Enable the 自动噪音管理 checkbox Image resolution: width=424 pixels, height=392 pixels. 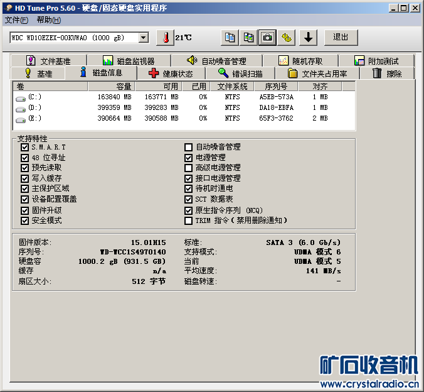coord(188,148)
